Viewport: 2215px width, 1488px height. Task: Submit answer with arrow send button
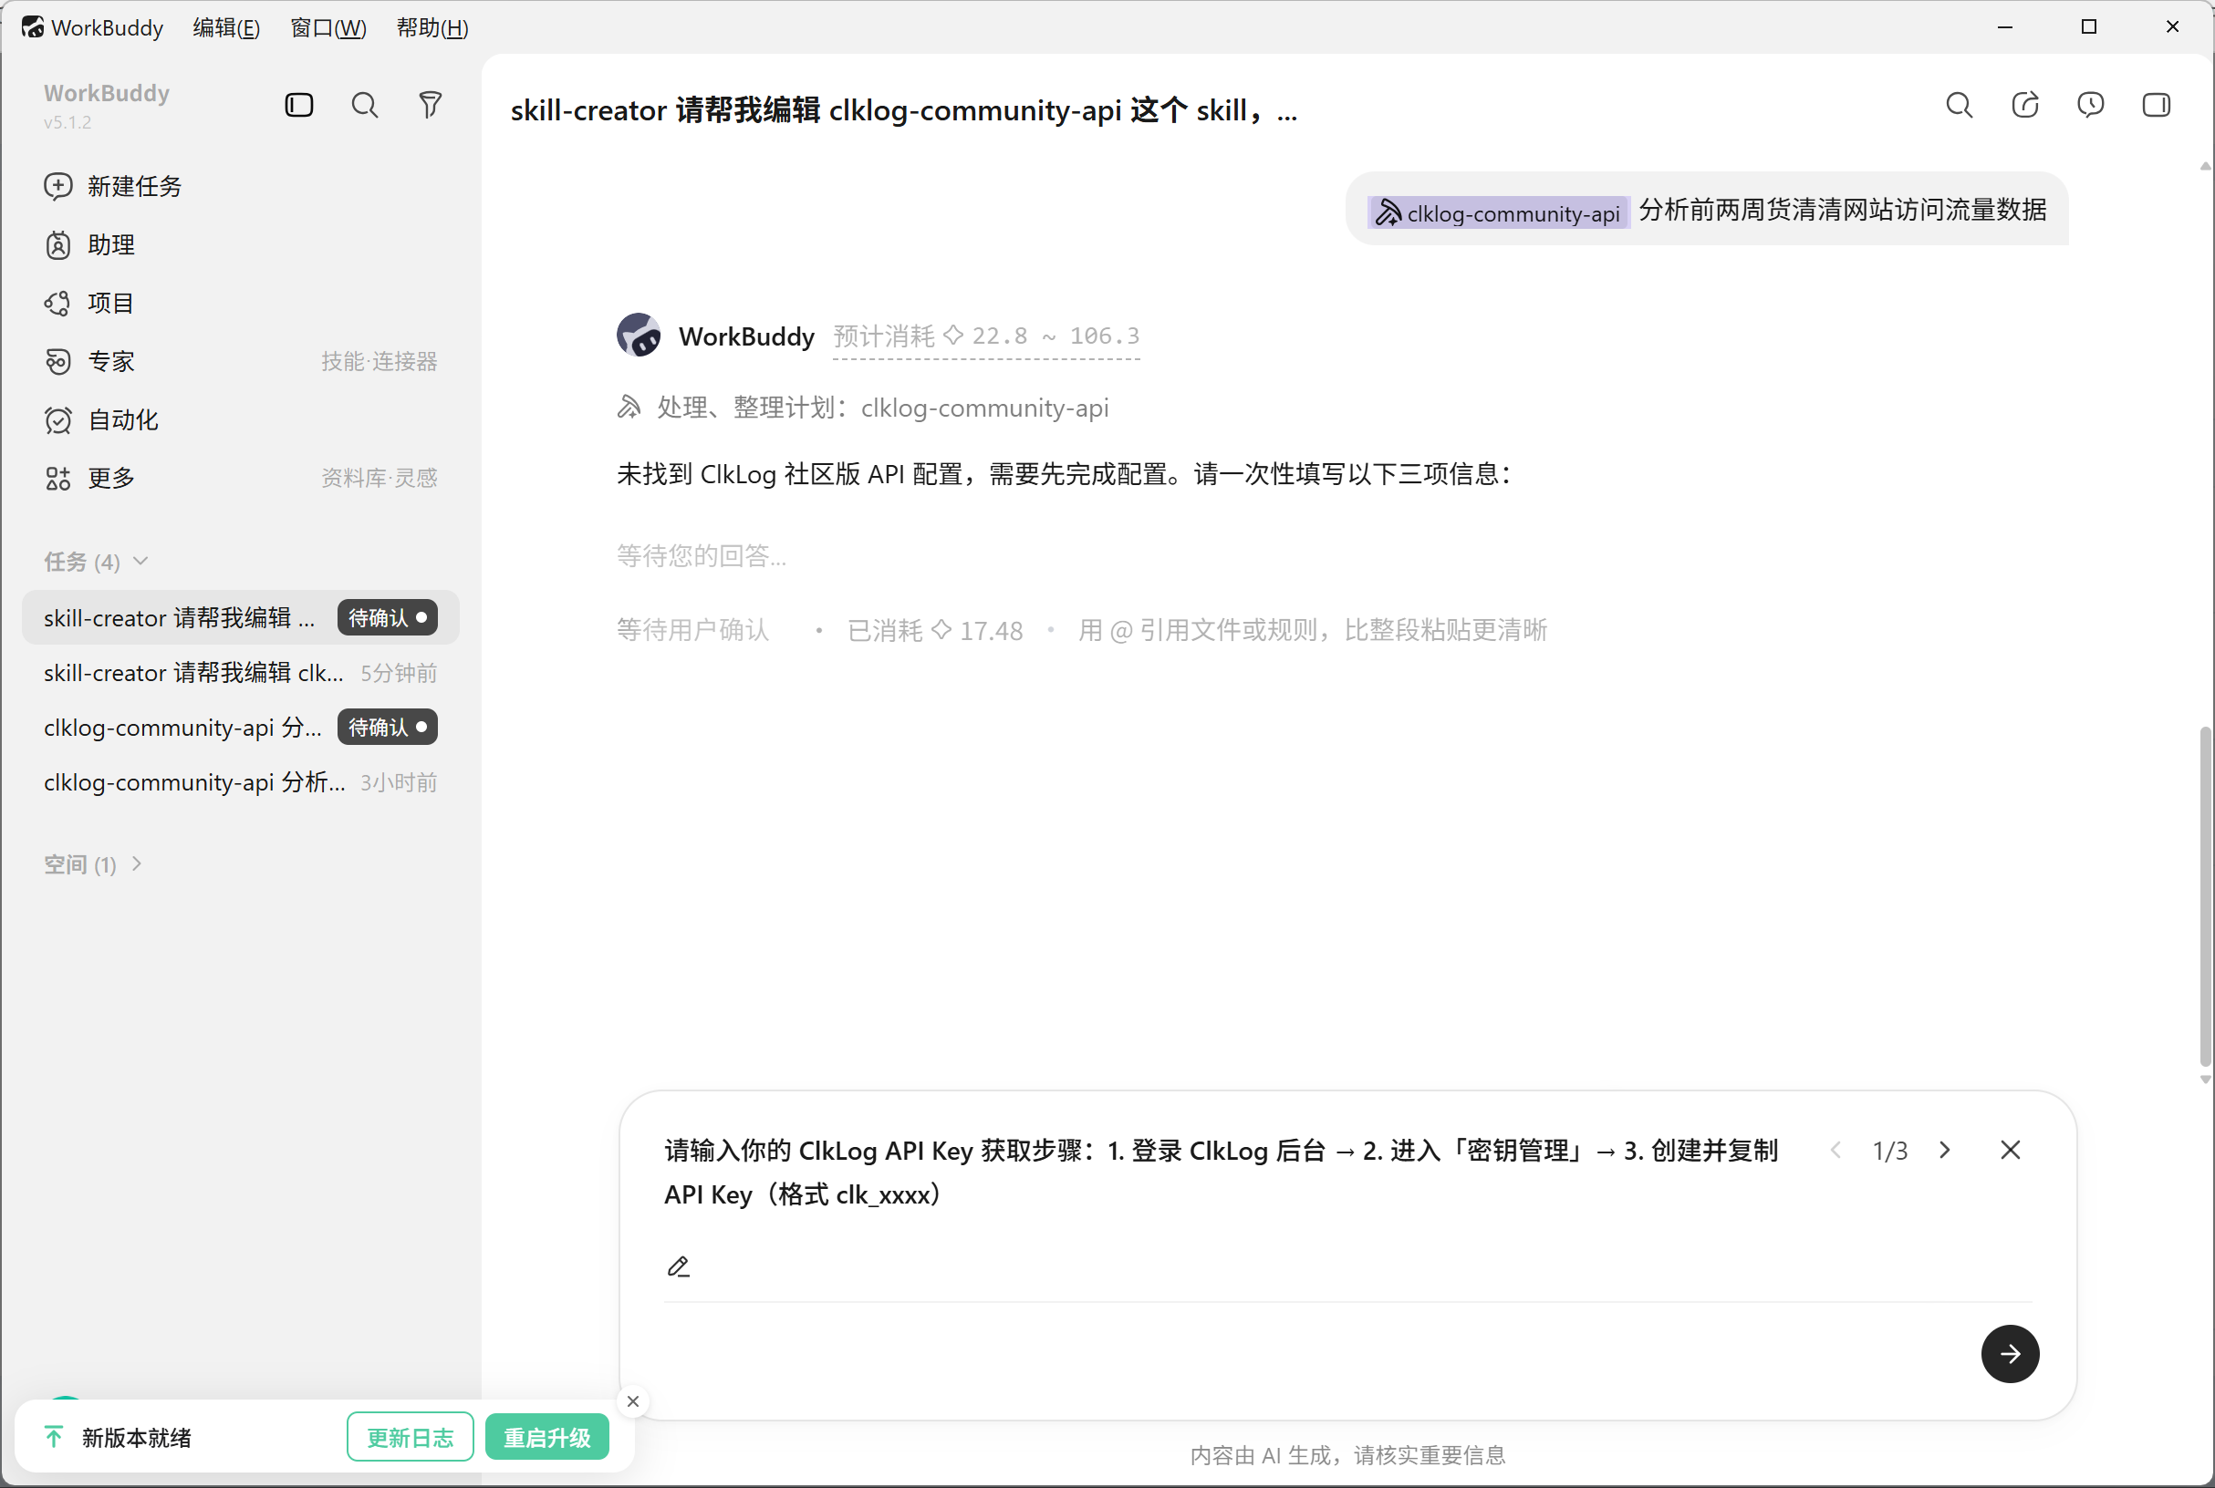coord(2010,1354)
